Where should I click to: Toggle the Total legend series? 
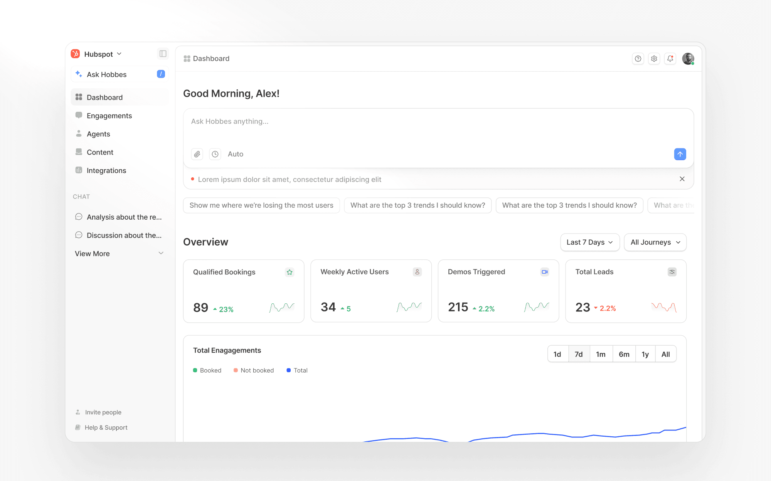[x=297, y=370]
